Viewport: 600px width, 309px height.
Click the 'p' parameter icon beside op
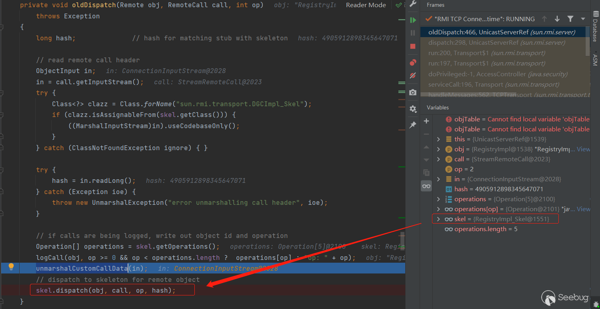(449, 169)
